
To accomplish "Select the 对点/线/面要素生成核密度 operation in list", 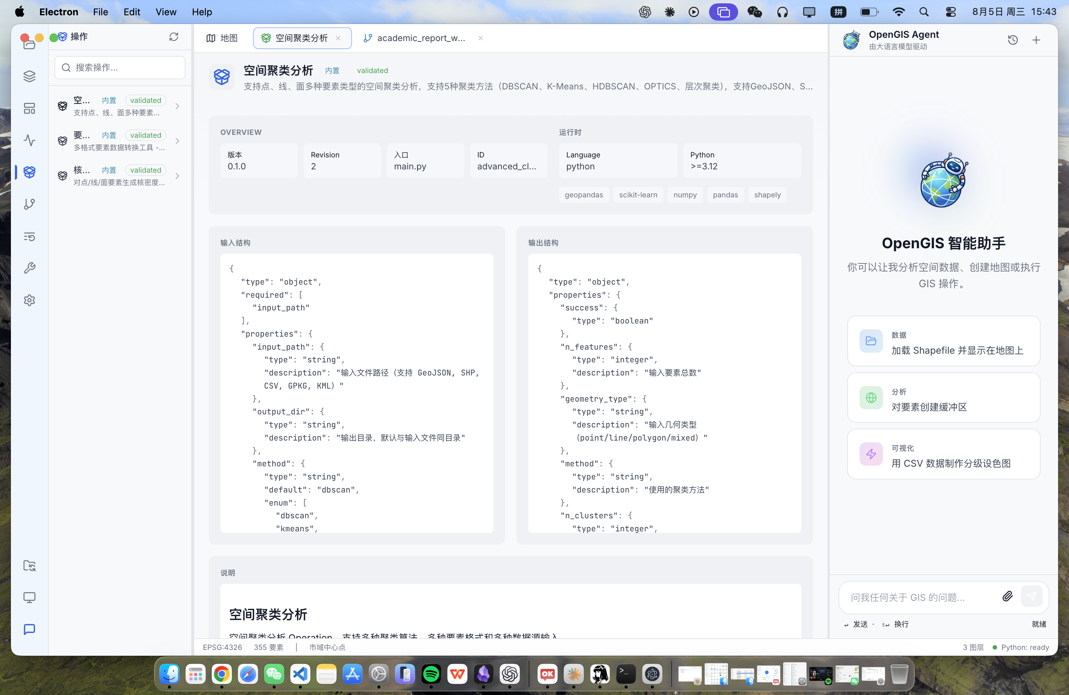I will tap(119, 176).
